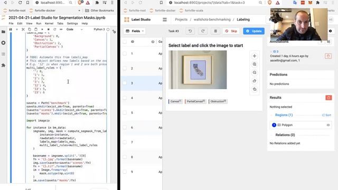Open the Code cell type dropdown
The width and height of the screenshot is (338, 190).
pos(74,30)
